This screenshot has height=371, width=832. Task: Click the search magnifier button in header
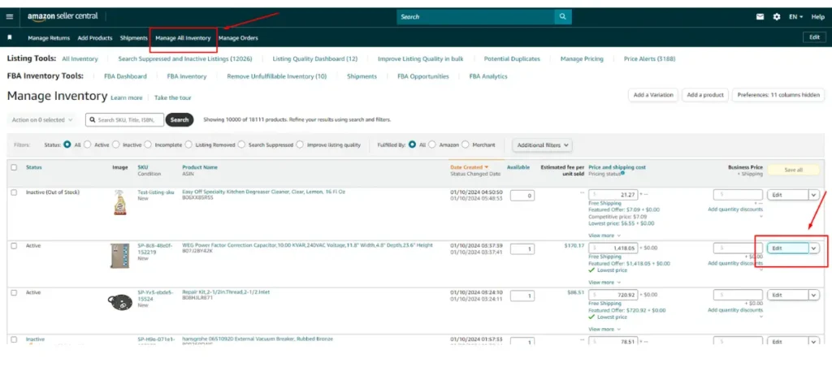pyautogui.click(x=563, y=16)
